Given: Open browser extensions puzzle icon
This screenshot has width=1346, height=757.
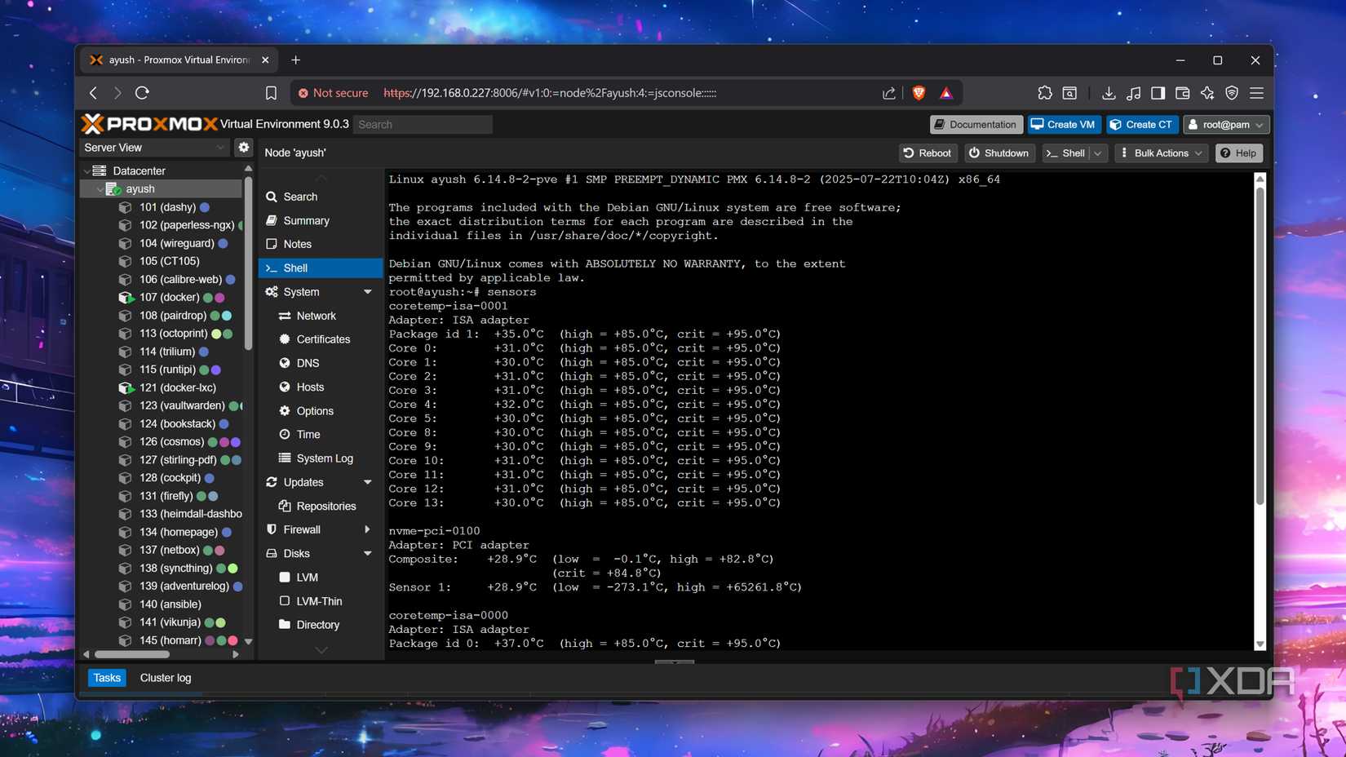Looking at the screenshot, I should [x=1045, y=93].
